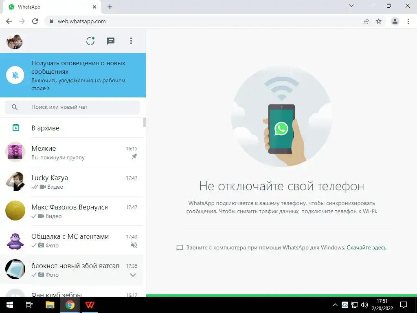Show hidden system tray icons
The image size is (417, 313).
click(x=335, y=305)
